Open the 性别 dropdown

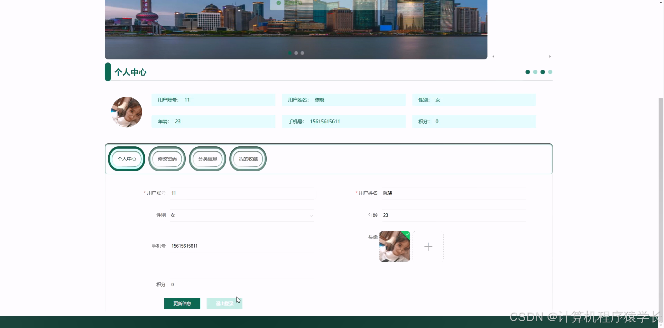tap(242, 215)
